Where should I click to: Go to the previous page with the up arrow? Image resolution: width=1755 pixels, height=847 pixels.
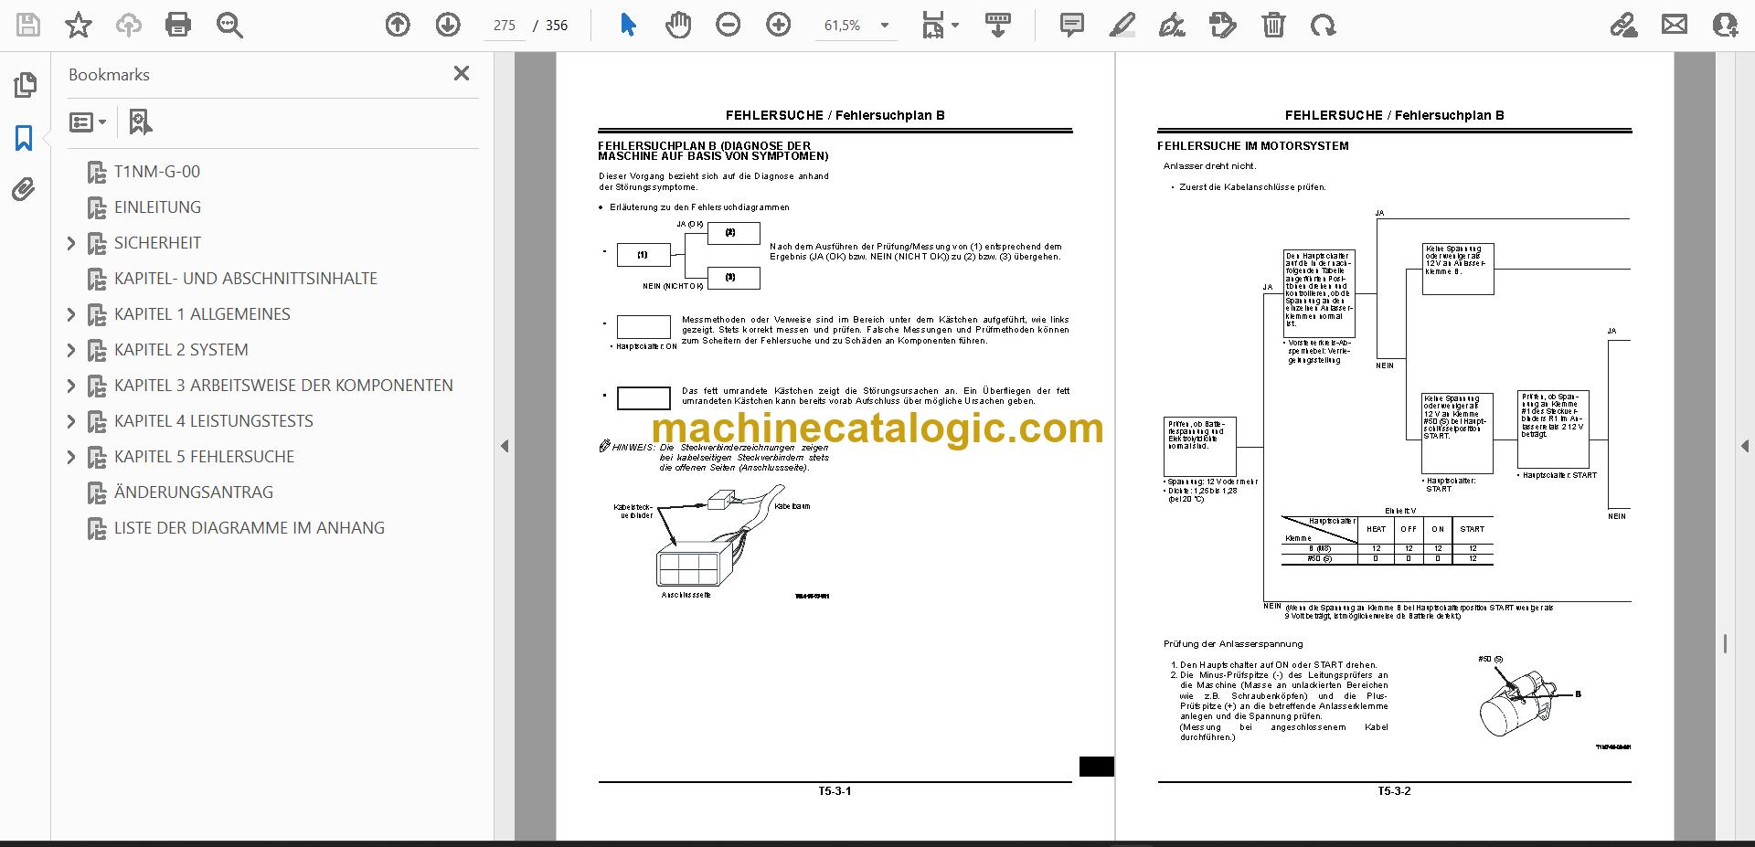pyautogui.click(x=398, y=25)
